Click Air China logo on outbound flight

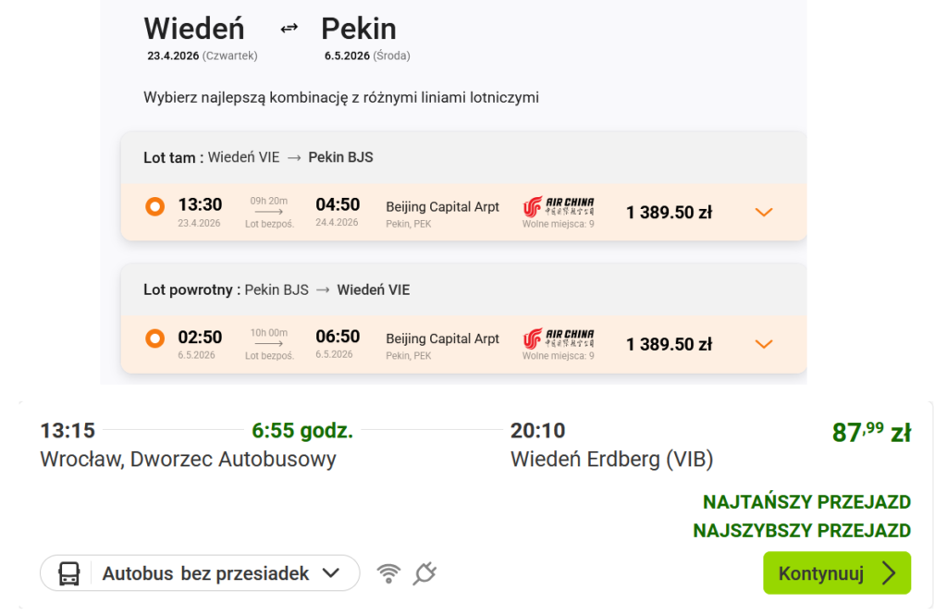point(559,205)
